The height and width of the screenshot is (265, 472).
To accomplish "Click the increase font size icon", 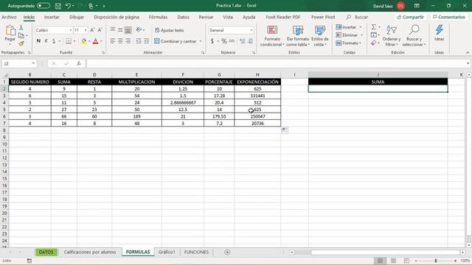I will tap(92, 30).
